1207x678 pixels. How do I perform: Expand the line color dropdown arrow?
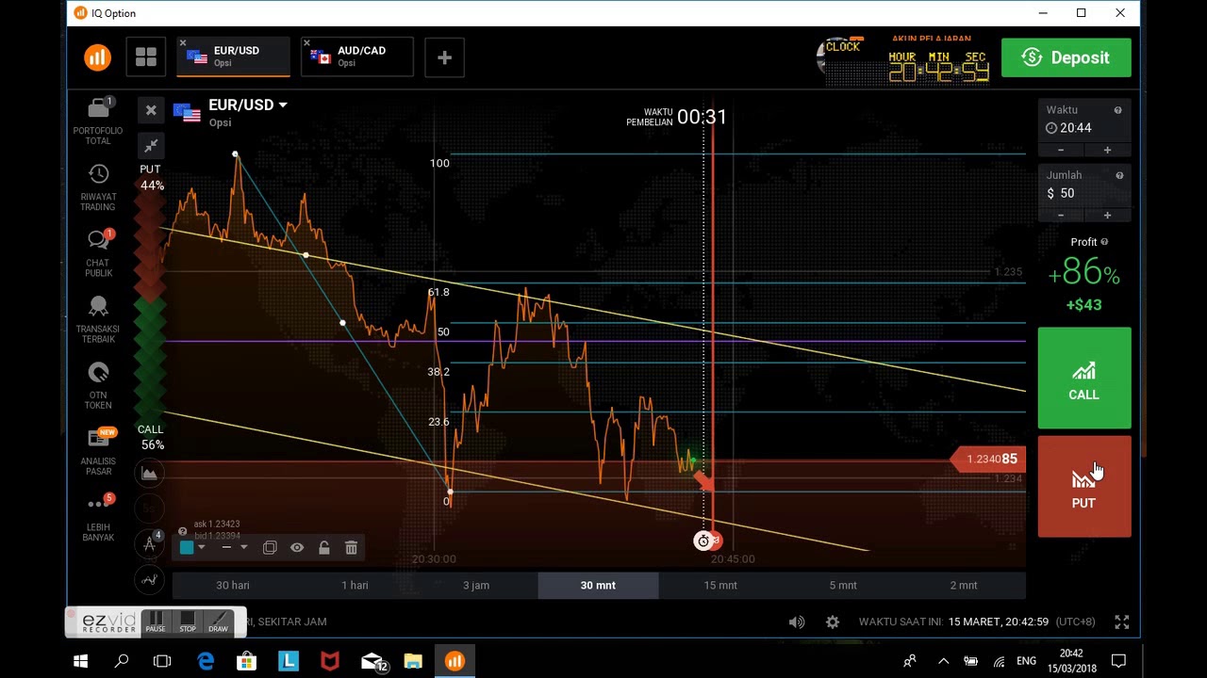[x=201, y=547]
